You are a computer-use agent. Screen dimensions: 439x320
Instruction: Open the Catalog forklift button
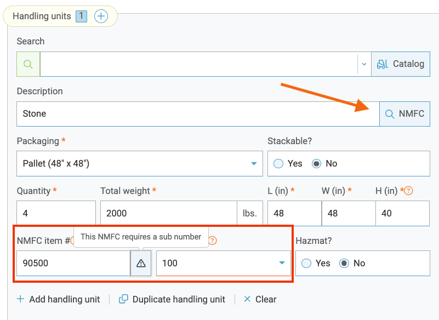(x=401, y=64)
